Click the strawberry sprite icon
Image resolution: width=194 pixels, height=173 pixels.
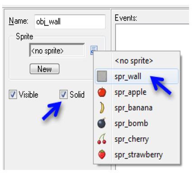coord(102,154)
